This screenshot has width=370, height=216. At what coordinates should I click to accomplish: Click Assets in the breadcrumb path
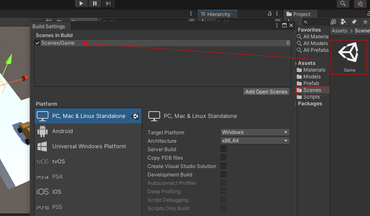click(x=339, y=31)
